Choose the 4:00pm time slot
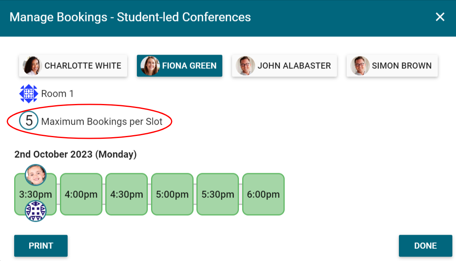This screenshot has height=261, width=456. [81, 195]
